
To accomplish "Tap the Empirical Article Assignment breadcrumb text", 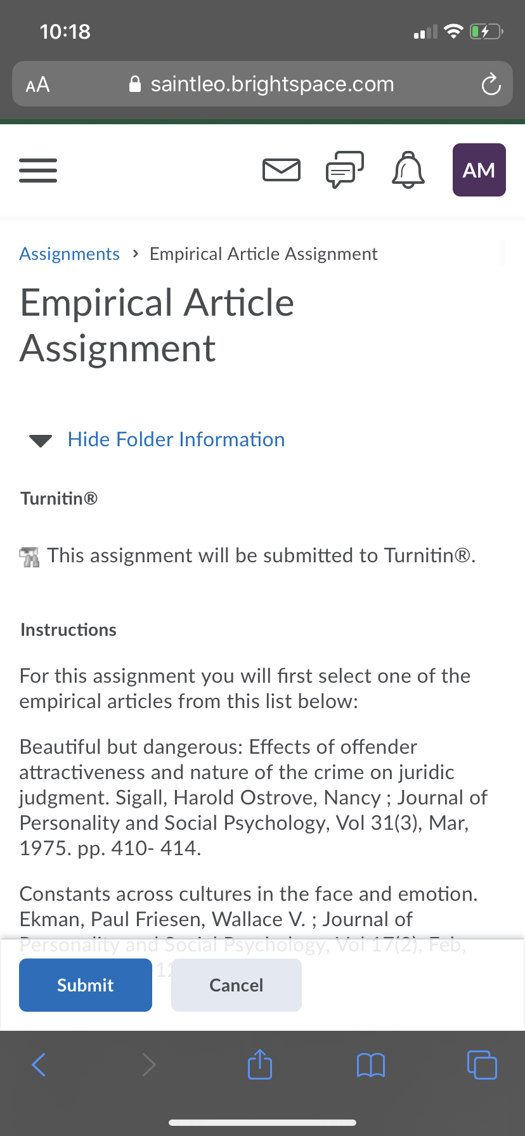I will pyautogui.click(x=264, y=254).
